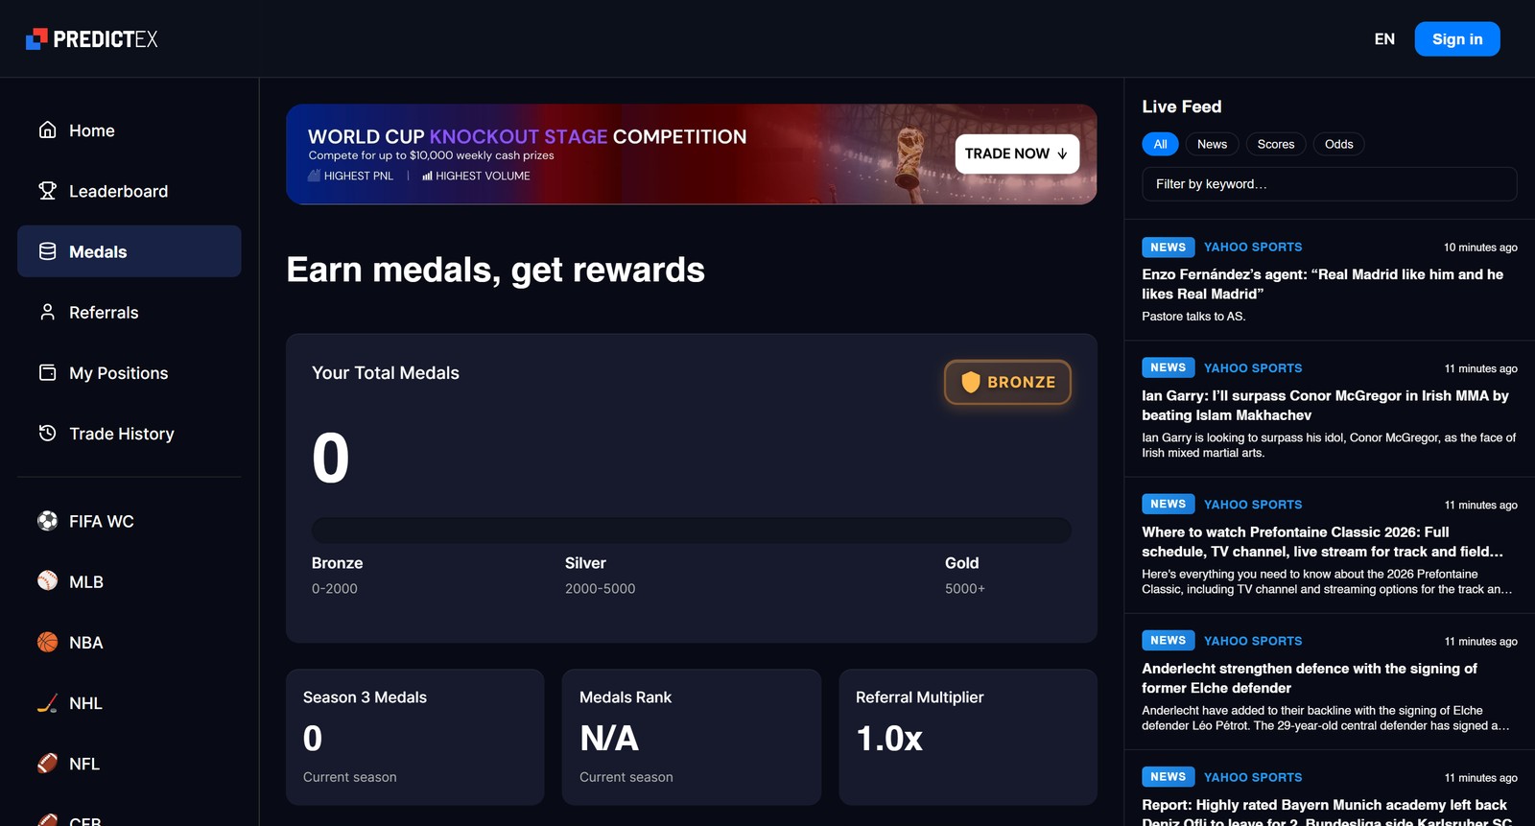This screenshot has width=1535, height=826.
Task: Click the NEWS tag on Ian Garry story
Action: point(1168,367)
